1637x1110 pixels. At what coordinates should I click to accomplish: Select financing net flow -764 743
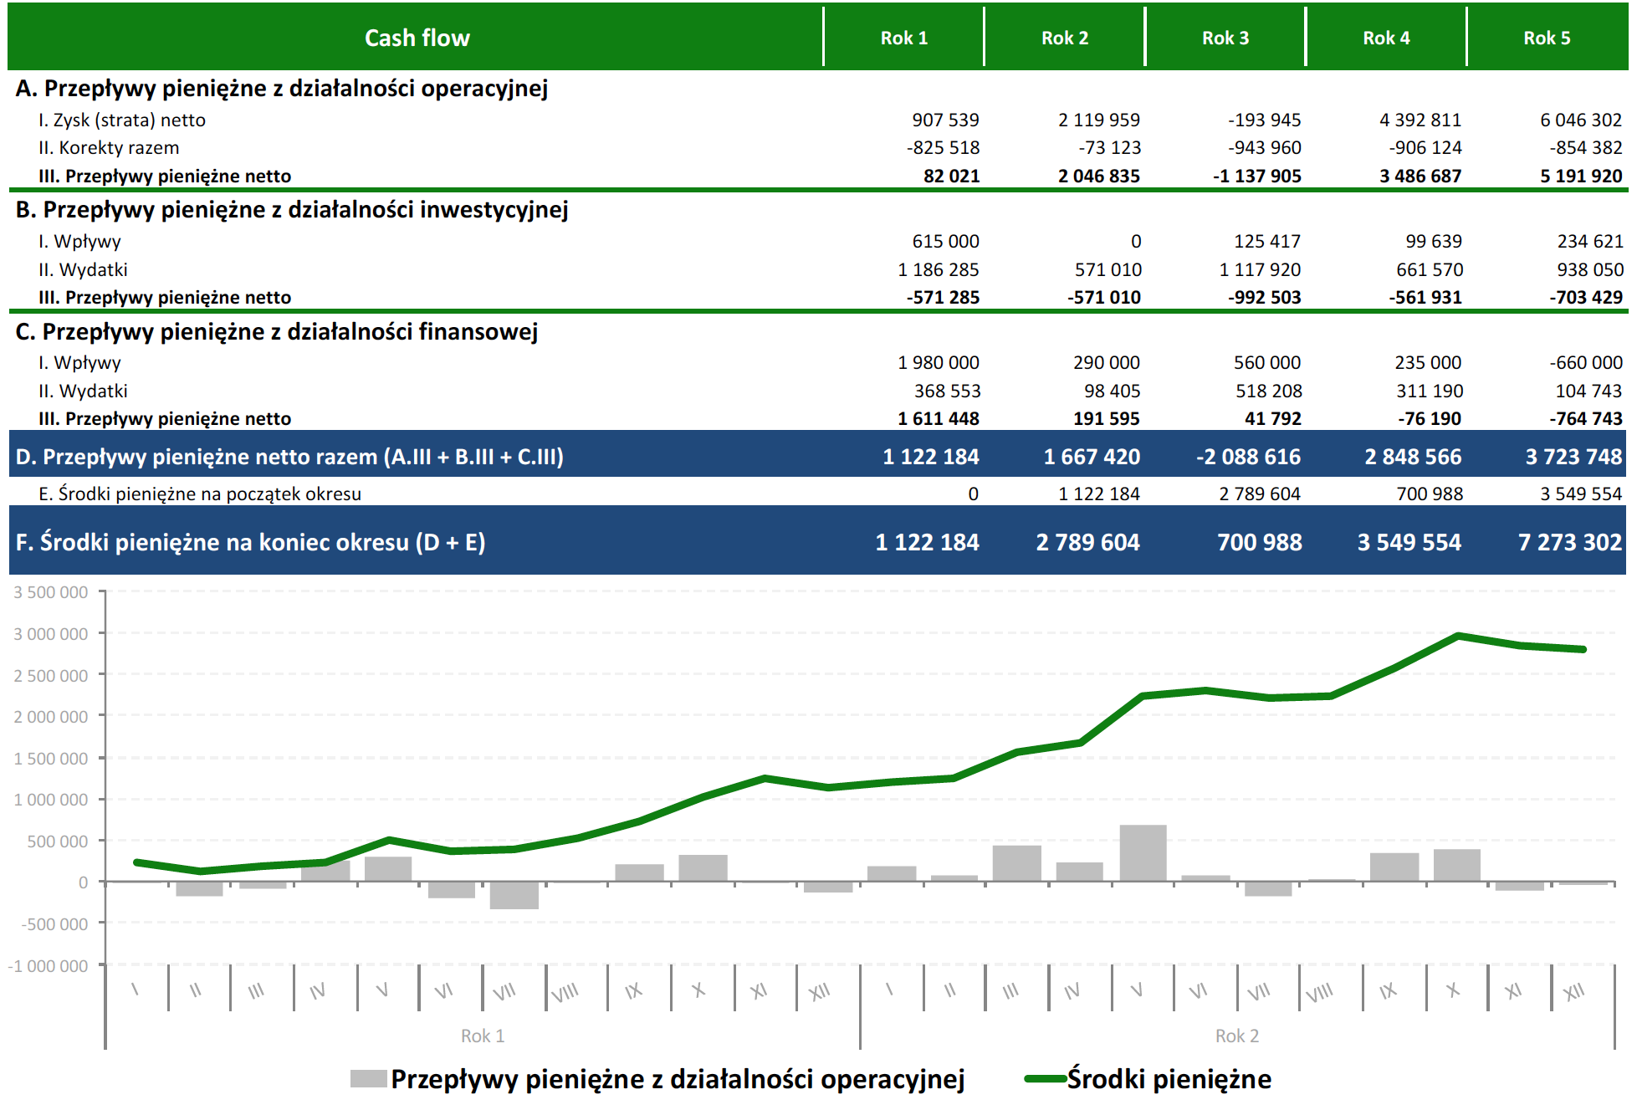pos(1585,419)
